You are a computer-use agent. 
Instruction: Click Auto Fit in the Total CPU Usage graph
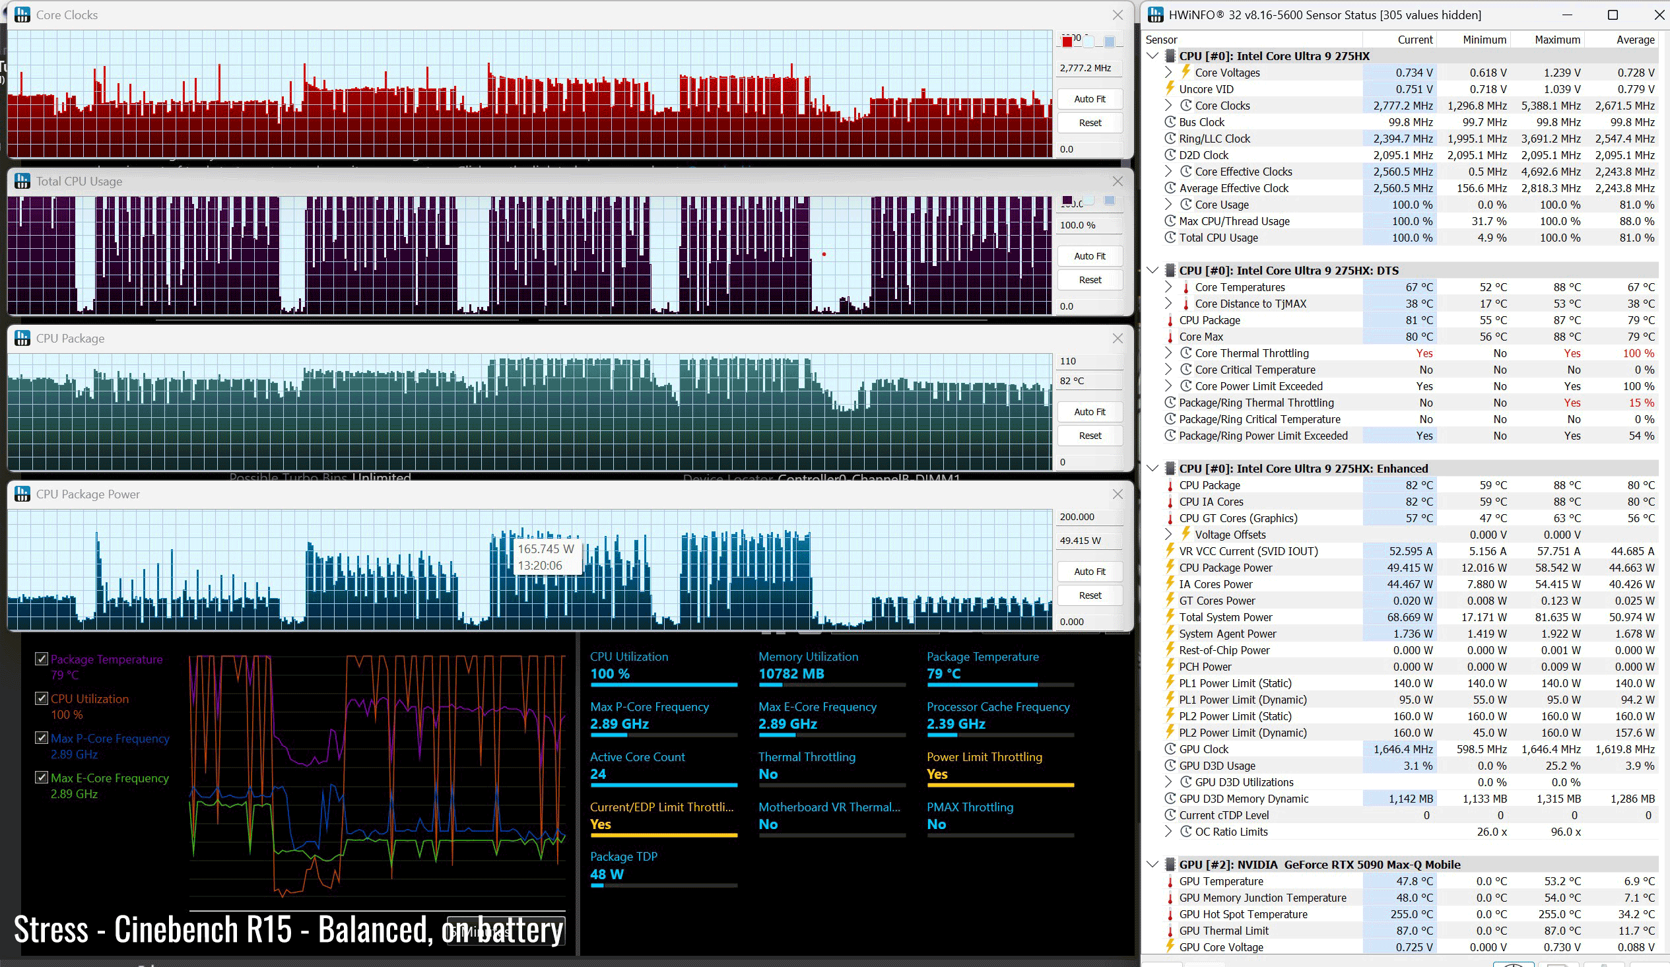[1090, 256]
